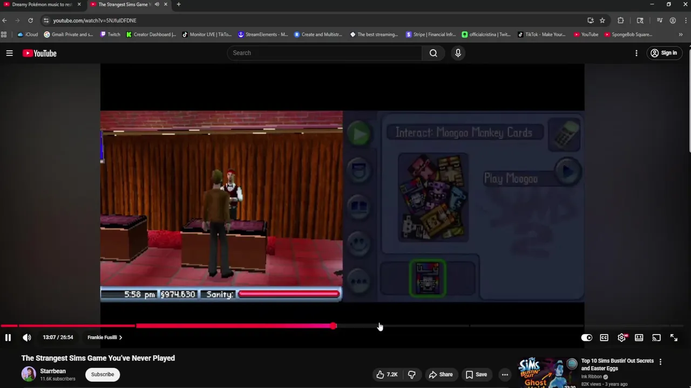Go to the YouTube home logo
The width and height of the screenshot is (691, 388).
(39, 53)
